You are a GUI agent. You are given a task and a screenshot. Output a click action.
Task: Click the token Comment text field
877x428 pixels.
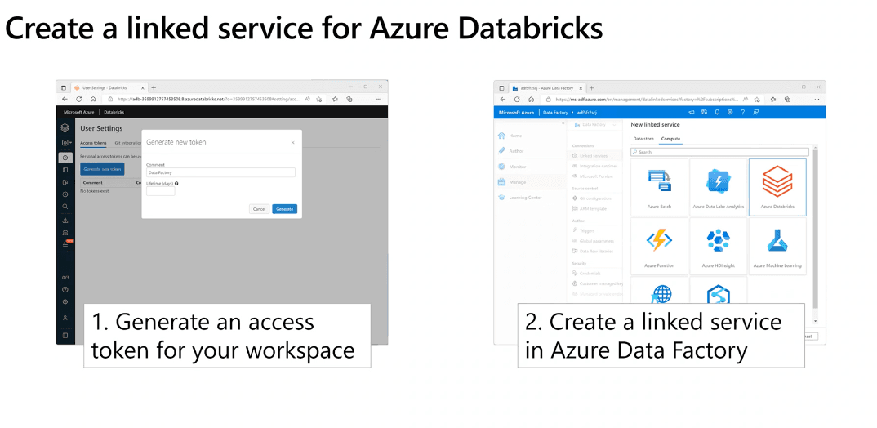(220, 172)
